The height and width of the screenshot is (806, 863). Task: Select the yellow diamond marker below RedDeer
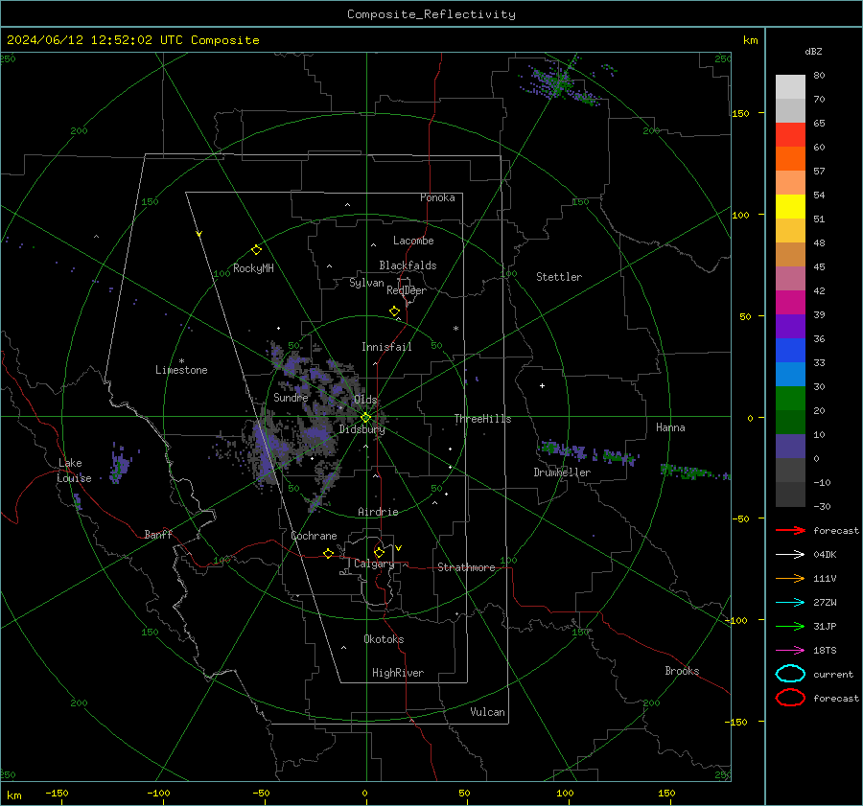tap(395, 311)
